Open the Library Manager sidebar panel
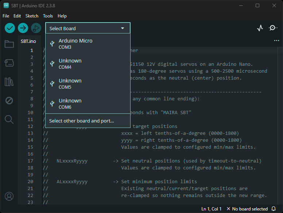The image size is (283, 213). point(9,82)
